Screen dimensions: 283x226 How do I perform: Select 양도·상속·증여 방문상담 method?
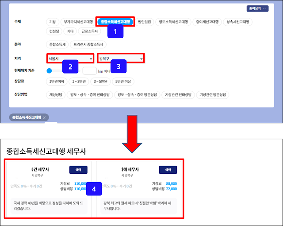[x=137, y=95]
